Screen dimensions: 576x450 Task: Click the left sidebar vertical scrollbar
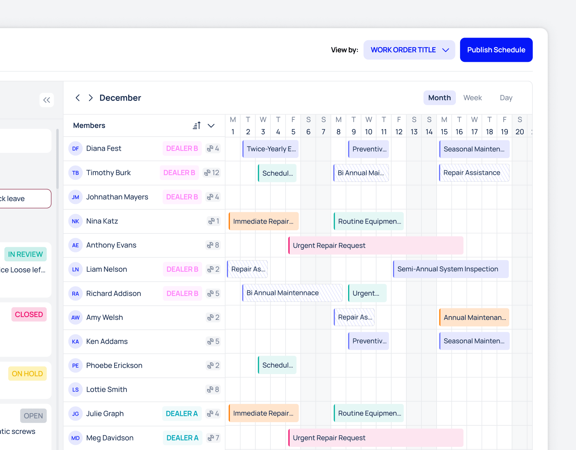click(x=58, y=159)
